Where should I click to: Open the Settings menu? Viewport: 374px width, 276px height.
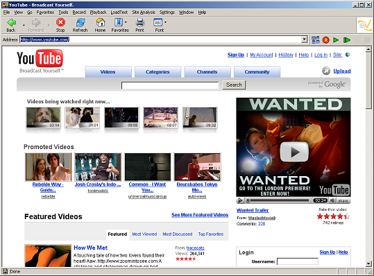pyautogui.click(x=167, y=12)
